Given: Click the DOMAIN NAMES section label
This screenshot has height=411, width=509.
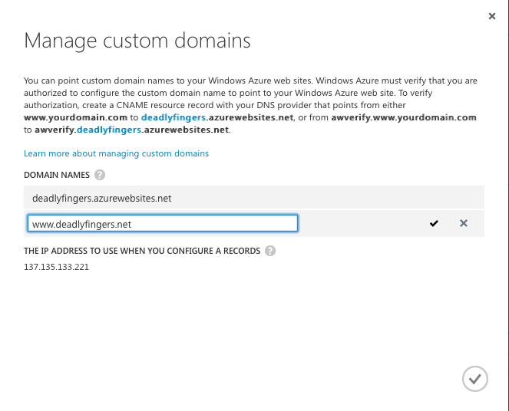Looking at the screenshot, I should point(57,175).
